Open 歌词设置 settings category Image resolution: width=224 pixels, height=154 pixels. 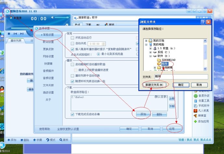48,42
